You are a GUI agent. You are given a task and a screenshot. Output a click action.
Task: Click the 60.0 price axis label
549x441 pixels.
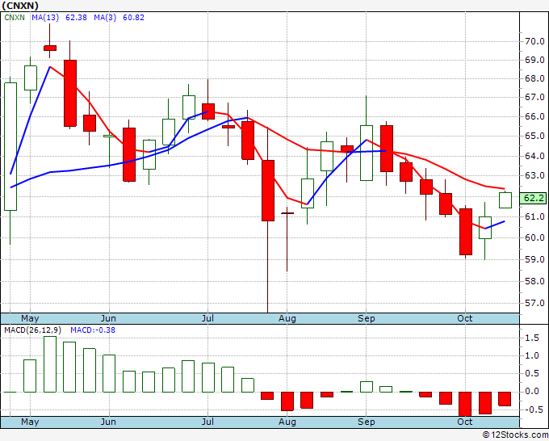[534, 237]
